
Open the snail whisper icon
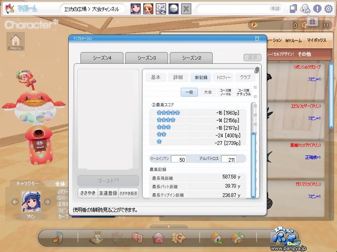305,9
